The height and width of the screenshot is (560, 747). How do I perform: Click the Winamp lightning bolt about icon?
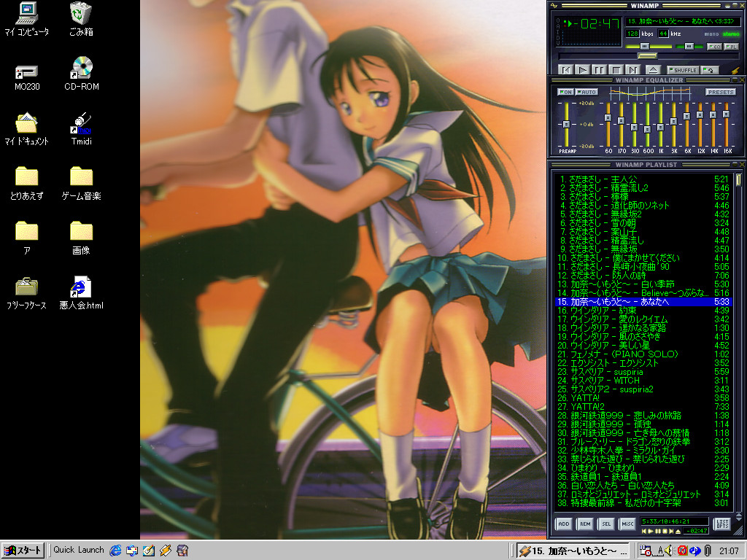[735, 70]
